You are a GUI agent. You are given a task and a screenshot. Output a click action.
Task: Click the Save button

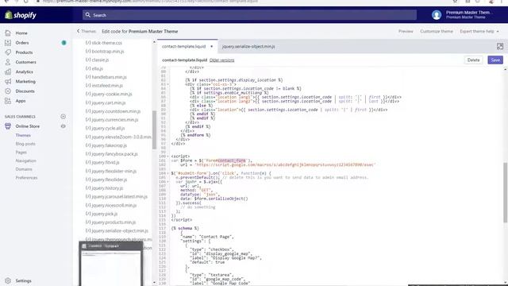pyautogui.click(x=495, y=60)
